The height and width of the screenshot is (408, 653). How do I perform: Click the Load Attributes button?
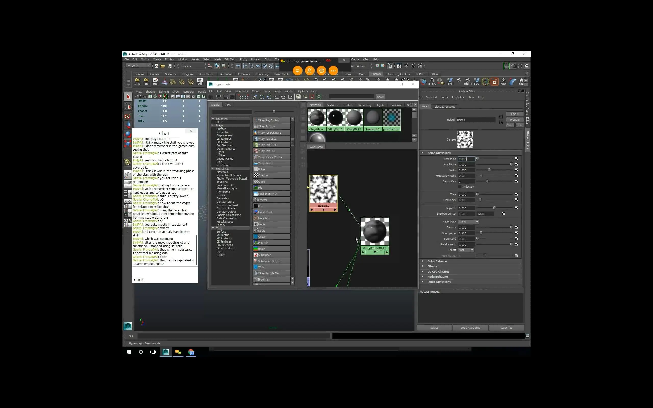470,328
